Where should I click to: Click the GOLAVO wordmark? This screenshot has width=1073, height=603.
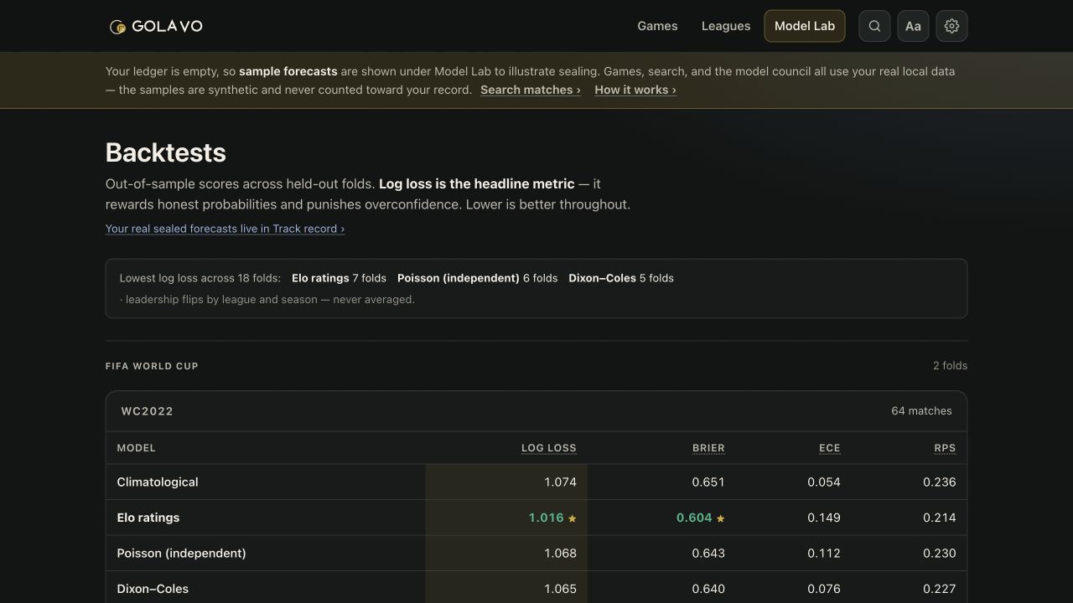coord(167,26)
